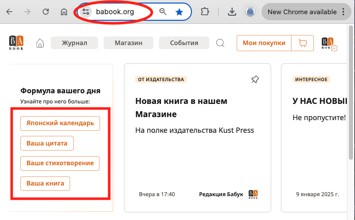Viewport: 355px width, 220px height.
Task: Click the Вчера в 17:40 timestamp
Action: point(156,194)
